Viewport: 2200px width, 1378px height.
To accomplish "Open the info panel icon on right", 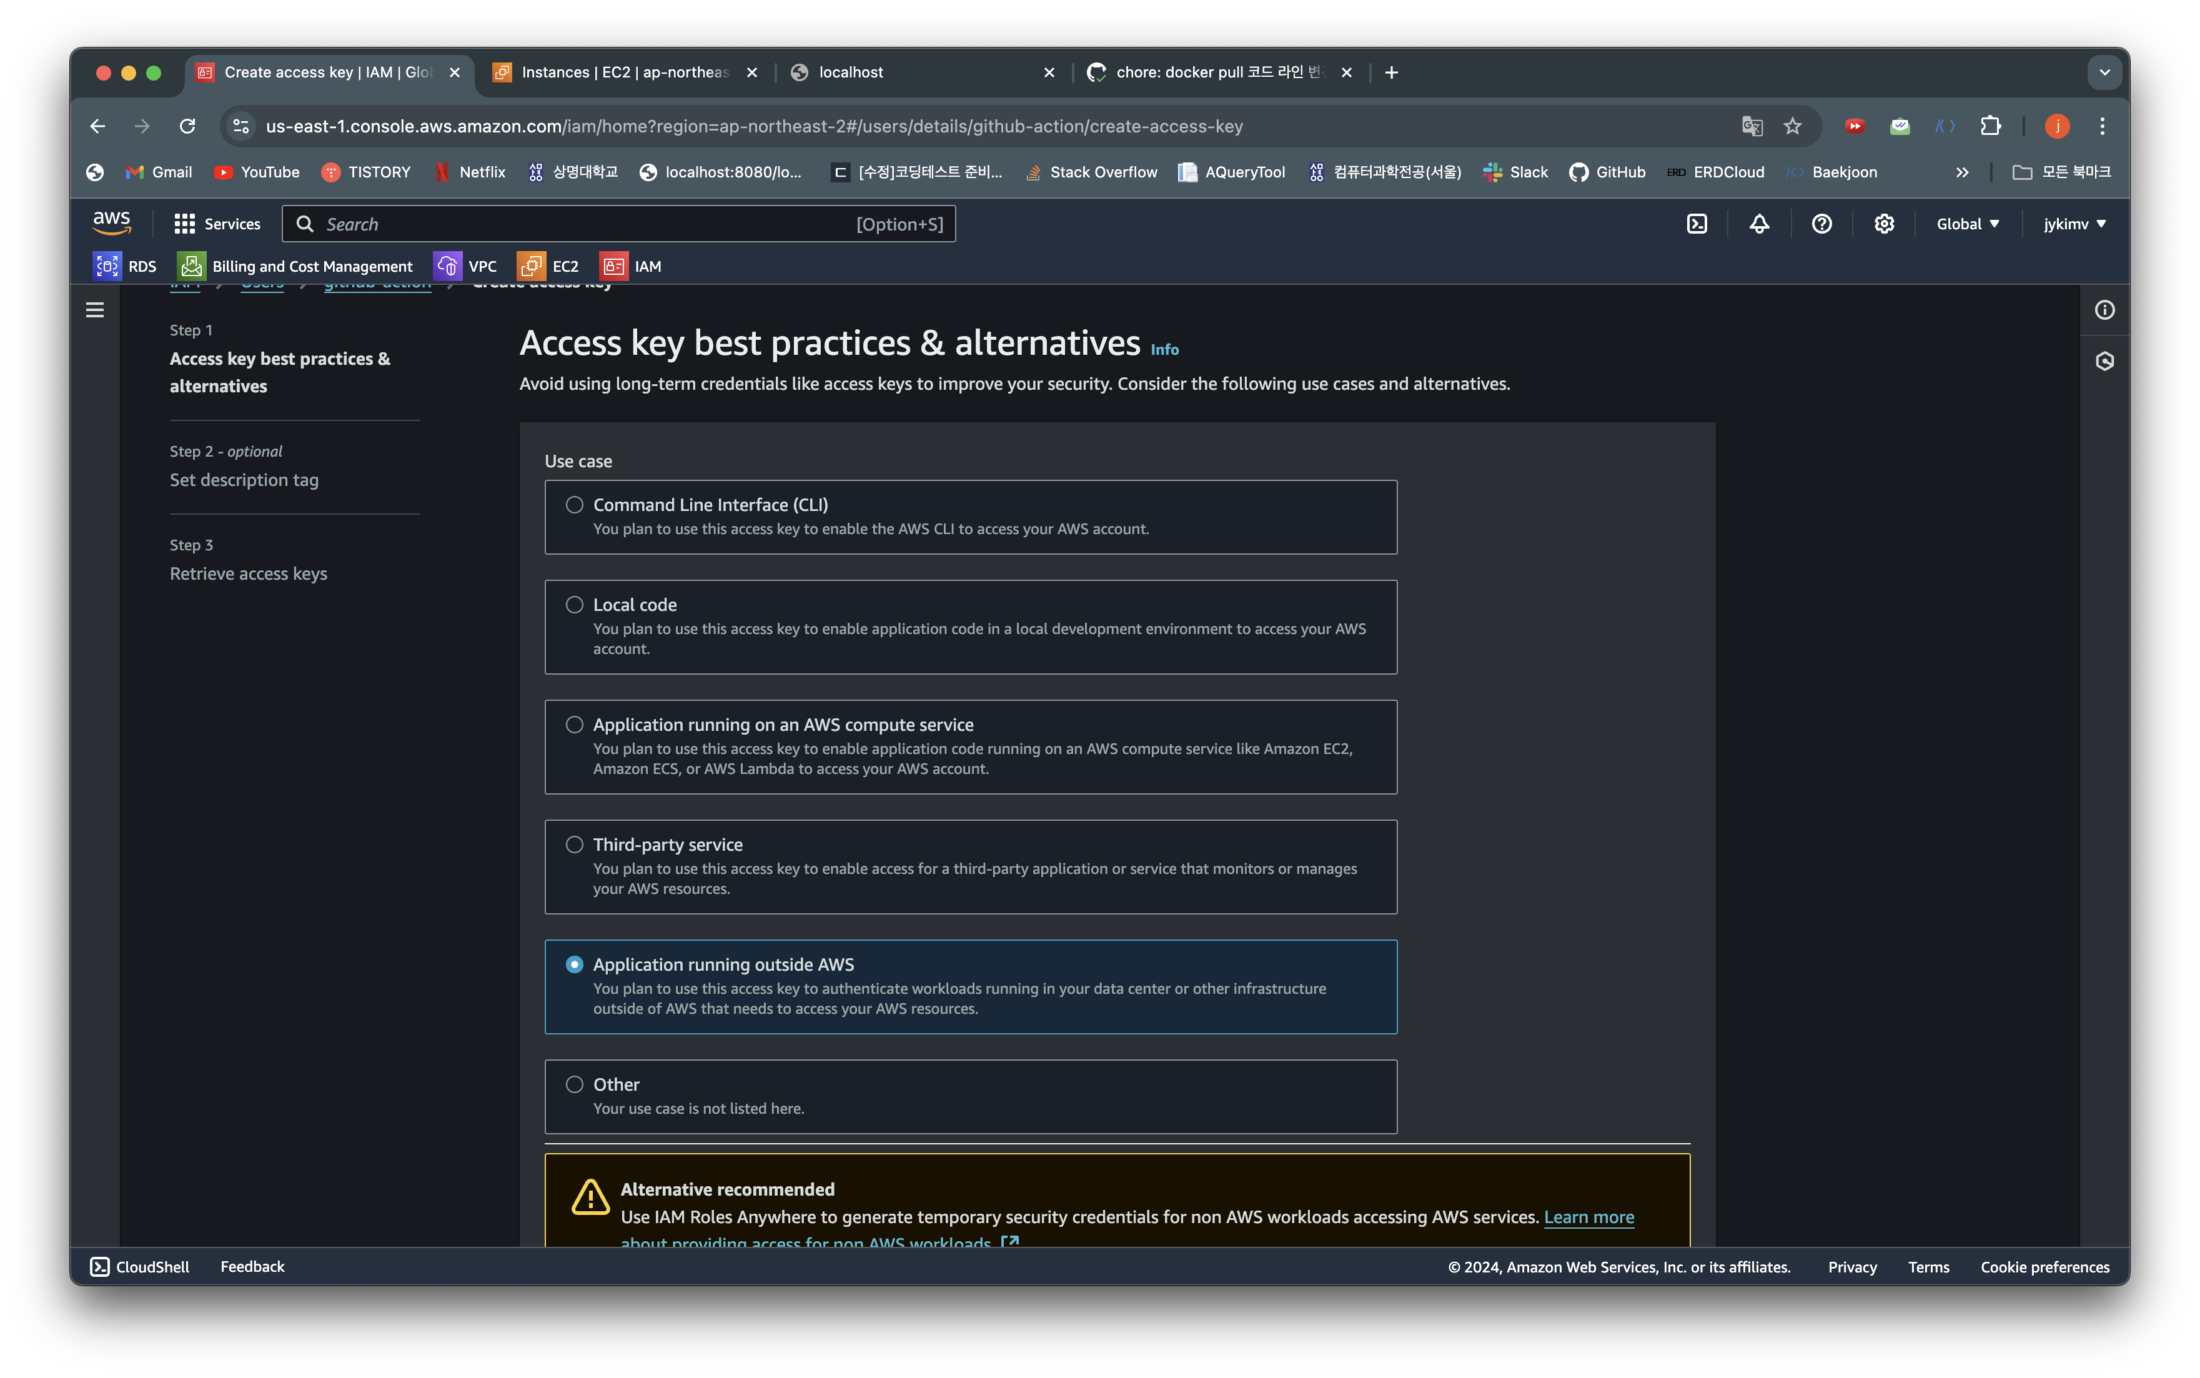I will [2104, 310].
